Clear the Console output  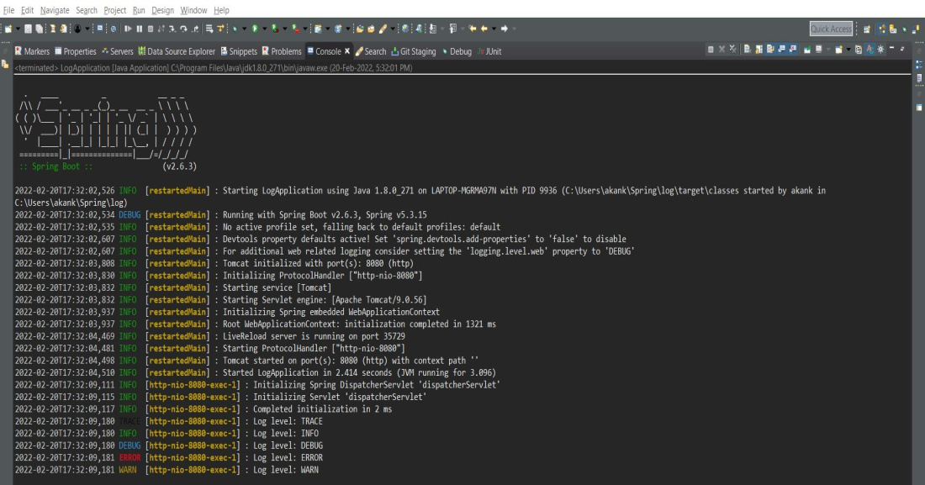point(748,50)
